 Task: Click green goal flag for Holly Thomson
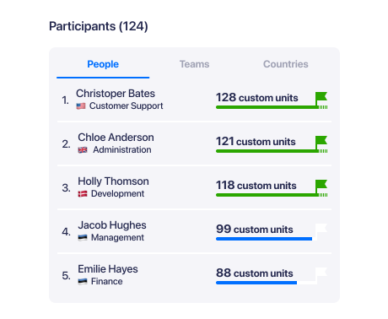point(321,187)
